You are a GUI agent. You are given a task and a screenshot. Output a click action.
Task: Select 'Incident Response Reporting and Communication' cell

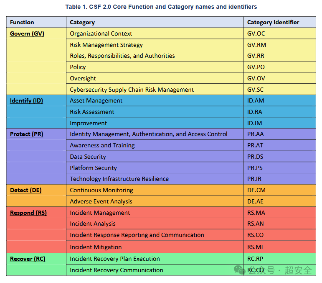(155, 235)
